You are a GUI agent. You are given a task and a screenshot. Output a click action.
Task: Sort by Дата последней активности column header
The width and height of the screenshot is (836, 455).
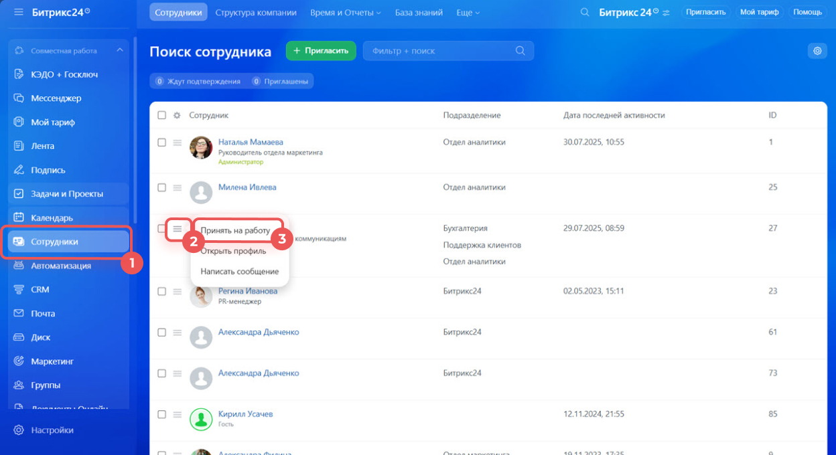click(614, 115)
